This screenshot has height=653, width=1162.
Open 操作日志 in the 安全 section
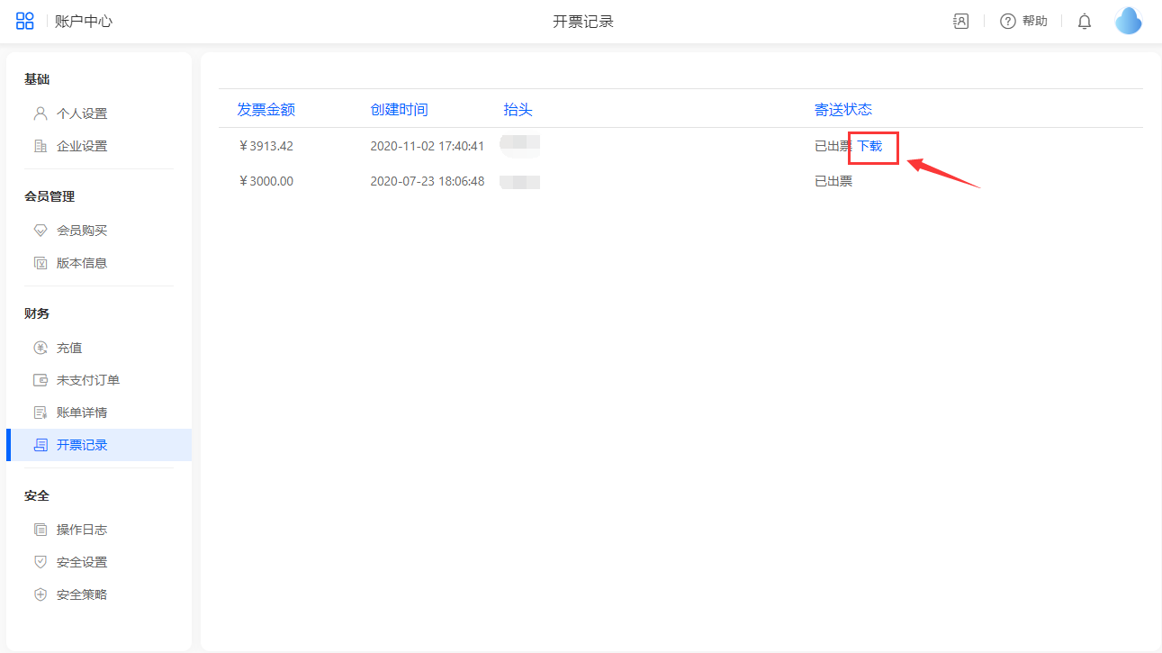pos(81,530)
